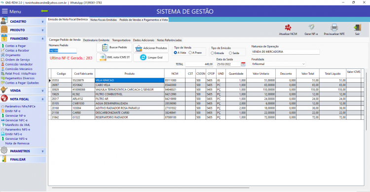This screenshot has height=192, width=370.
Task: Select the FILTRO COMBUSTIVEL row
Action: click(x=207, y=94)
